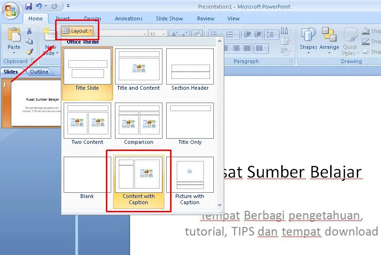Open the Home ribbon tab

(x=36, y=19)
